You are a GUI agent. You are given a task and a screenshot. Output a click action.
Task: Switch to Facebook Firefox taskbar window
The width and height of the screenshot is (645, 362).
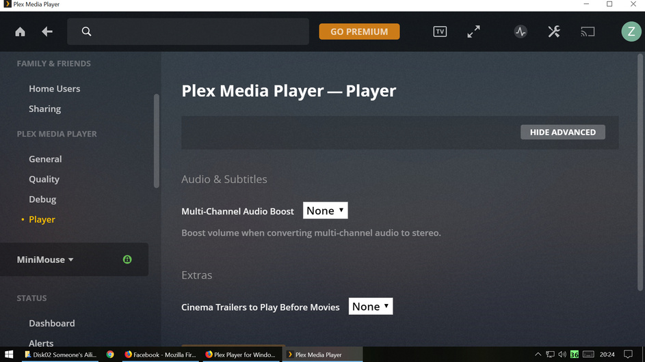tap(161, 354)
